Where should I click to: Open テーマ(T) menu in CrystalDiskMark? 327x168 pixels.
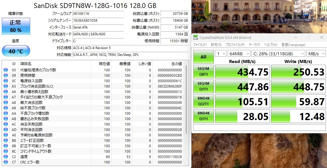[254, 45]
